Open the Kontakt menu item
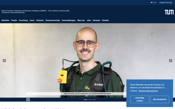Viewport: 175px width, 109px height. 105,20
